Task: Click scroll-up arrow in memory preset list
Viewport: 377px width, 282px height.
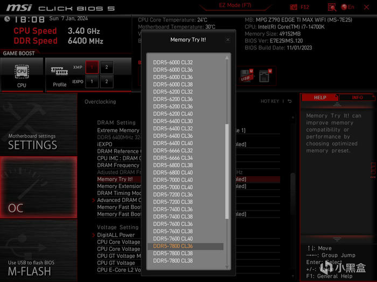Action: (227, 57)
